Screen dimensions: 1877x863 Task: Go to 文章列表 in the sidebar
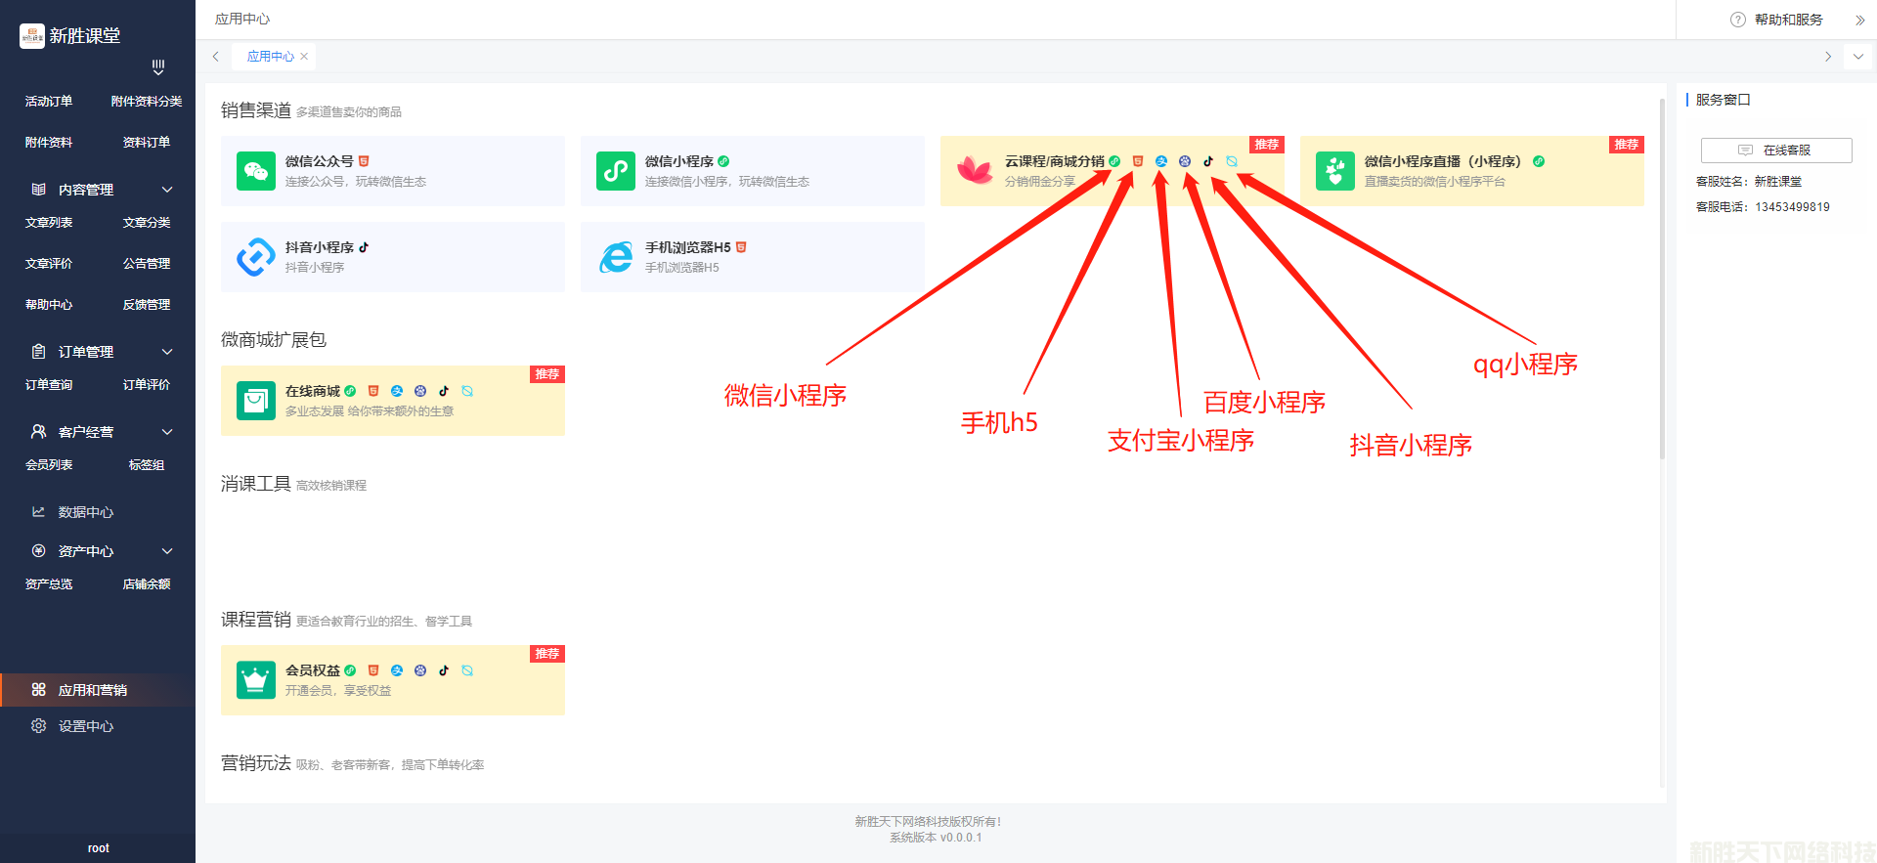tap(49, 223)
